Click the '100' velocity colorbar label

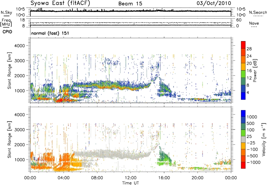click(251, 130)
